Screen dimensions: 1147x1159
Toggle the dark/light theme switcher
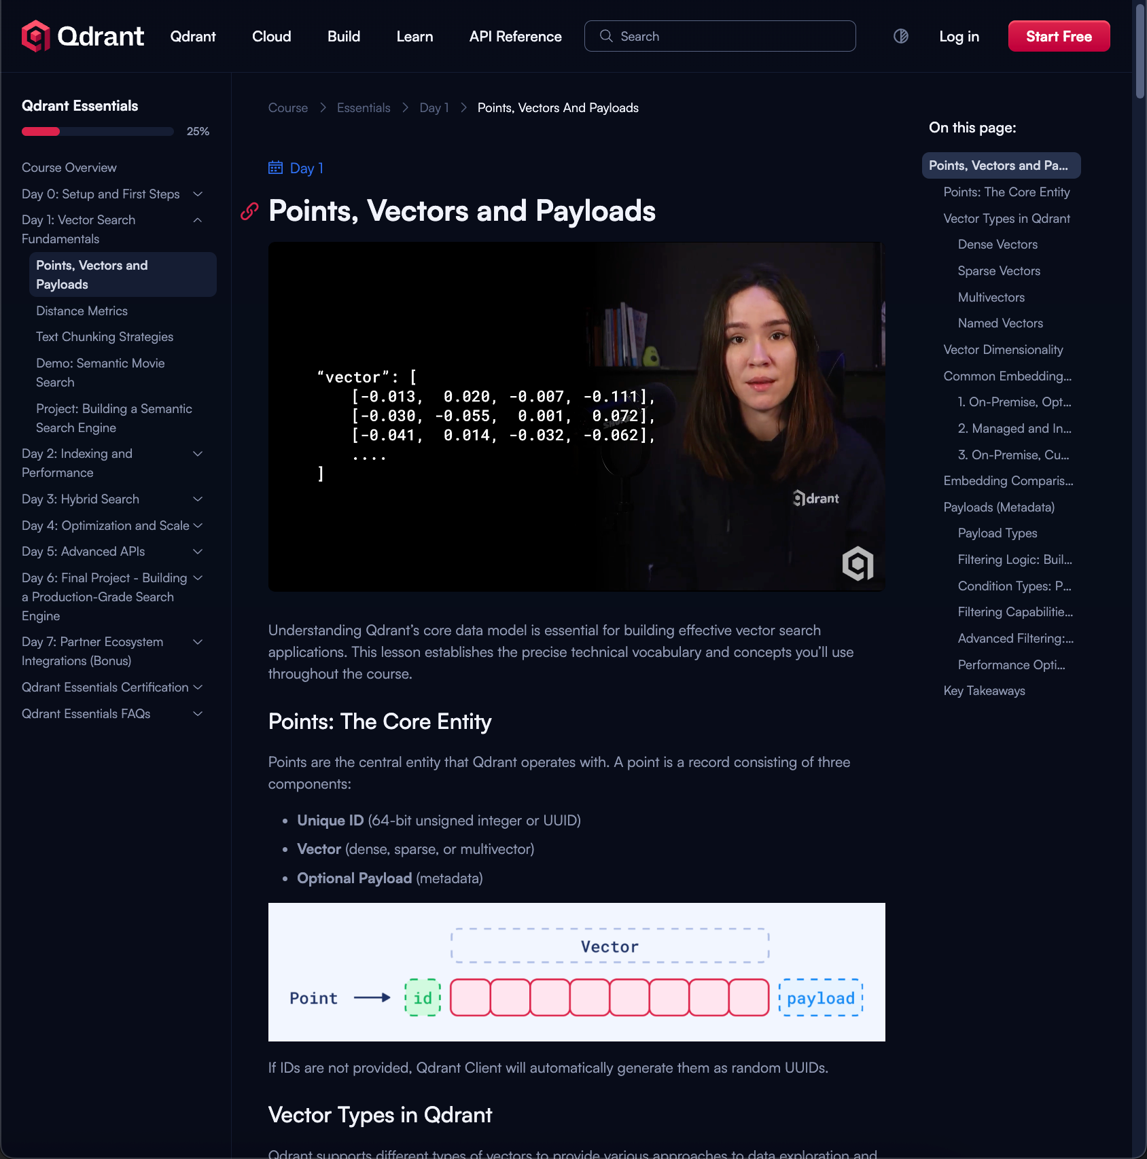tap(901, 36)
